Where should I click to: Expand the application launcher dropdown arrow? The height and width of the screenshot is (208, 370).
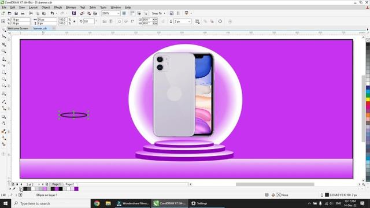[x=191, y=13]
